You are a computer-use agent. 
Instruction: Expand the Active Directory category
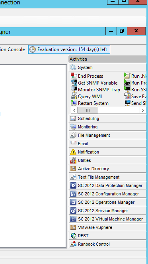click(x=107, y=169)
